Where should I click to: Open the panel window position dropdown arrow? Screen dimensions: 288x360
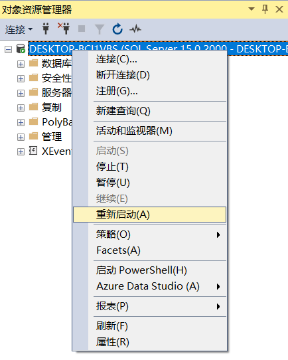coord(252,9)
